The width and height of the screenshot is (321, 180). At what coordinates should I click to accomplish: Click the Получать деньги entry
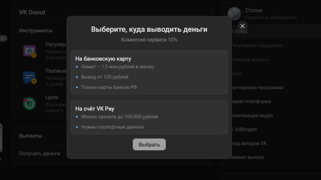[39, 153]
